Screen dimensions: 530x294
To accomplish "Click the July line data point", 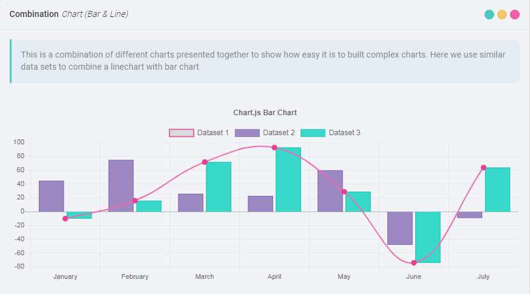I will (x=484, y=167).
